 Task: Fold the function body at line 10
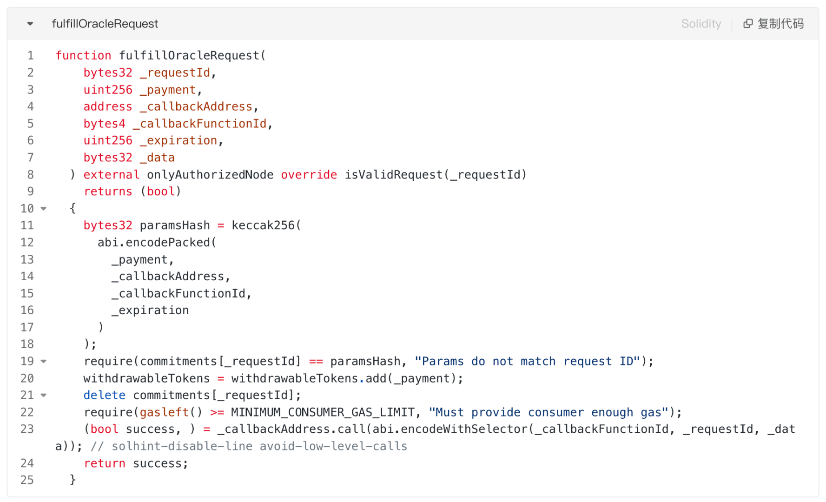coord(44,209)
